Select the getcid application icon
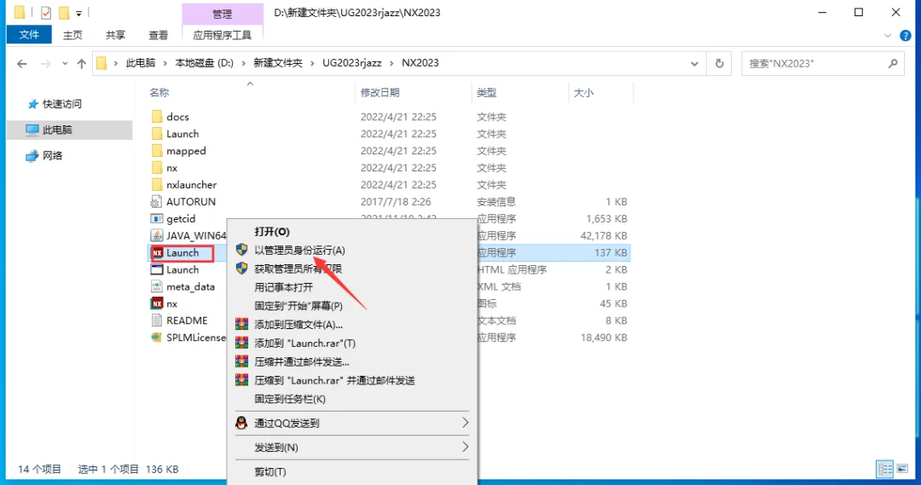Image resolution: width=921 pixels, height=485 pixels. click(x=156, y=219)
